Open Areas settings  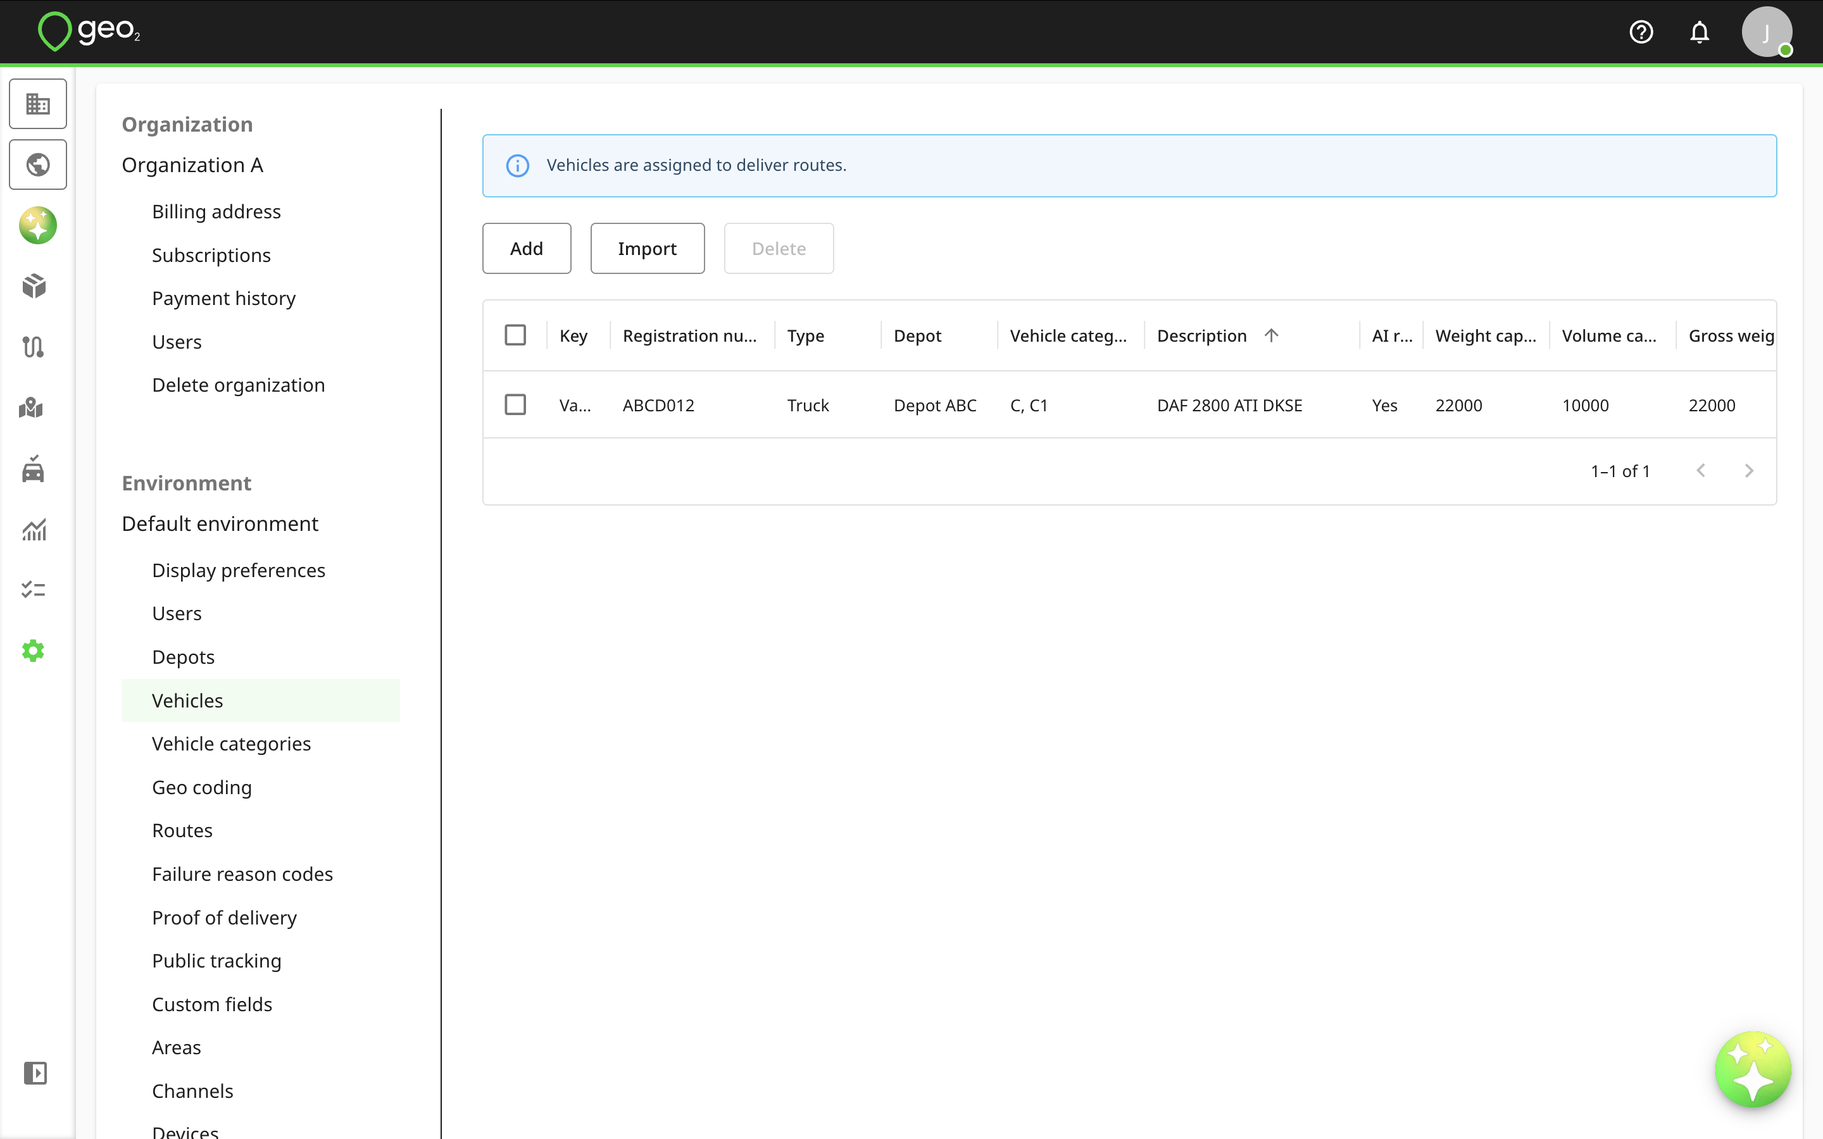pyautogui.click(x=176, y=1047)
